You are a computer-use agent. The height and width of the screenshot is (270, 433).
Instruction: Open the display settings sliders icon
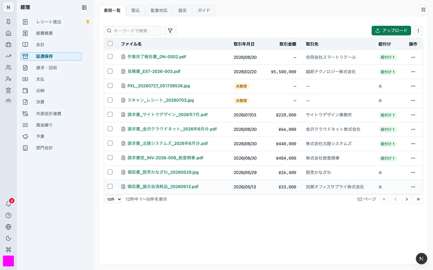423,10
